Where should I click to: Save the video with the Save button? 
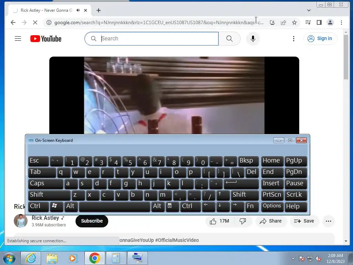pos(304,221)
